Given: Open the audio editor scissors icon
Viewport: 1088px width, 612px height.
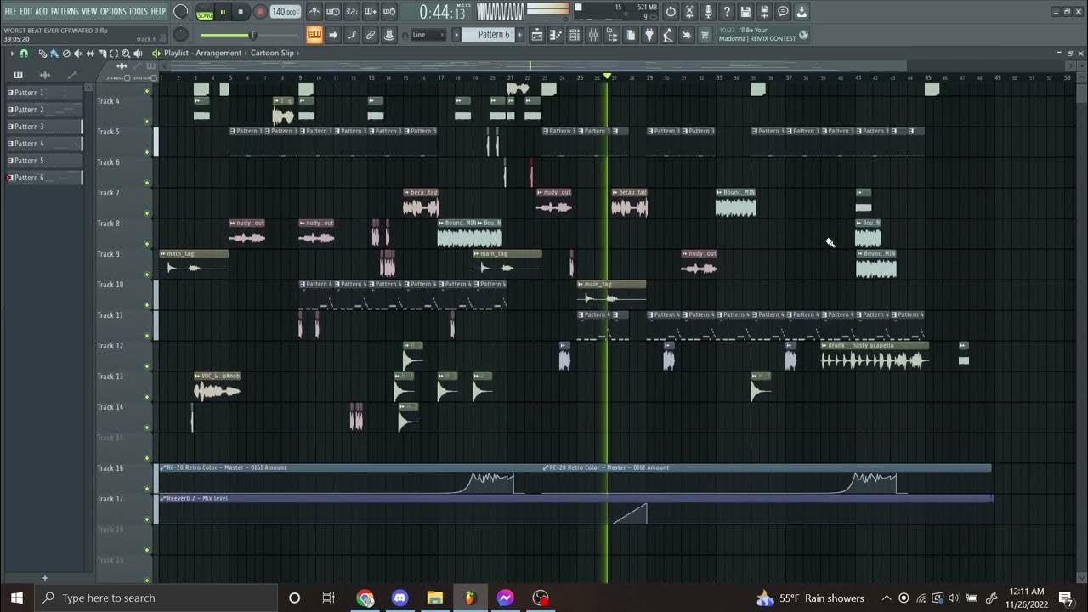Looking at the screenshot, I should pos(689,12).
